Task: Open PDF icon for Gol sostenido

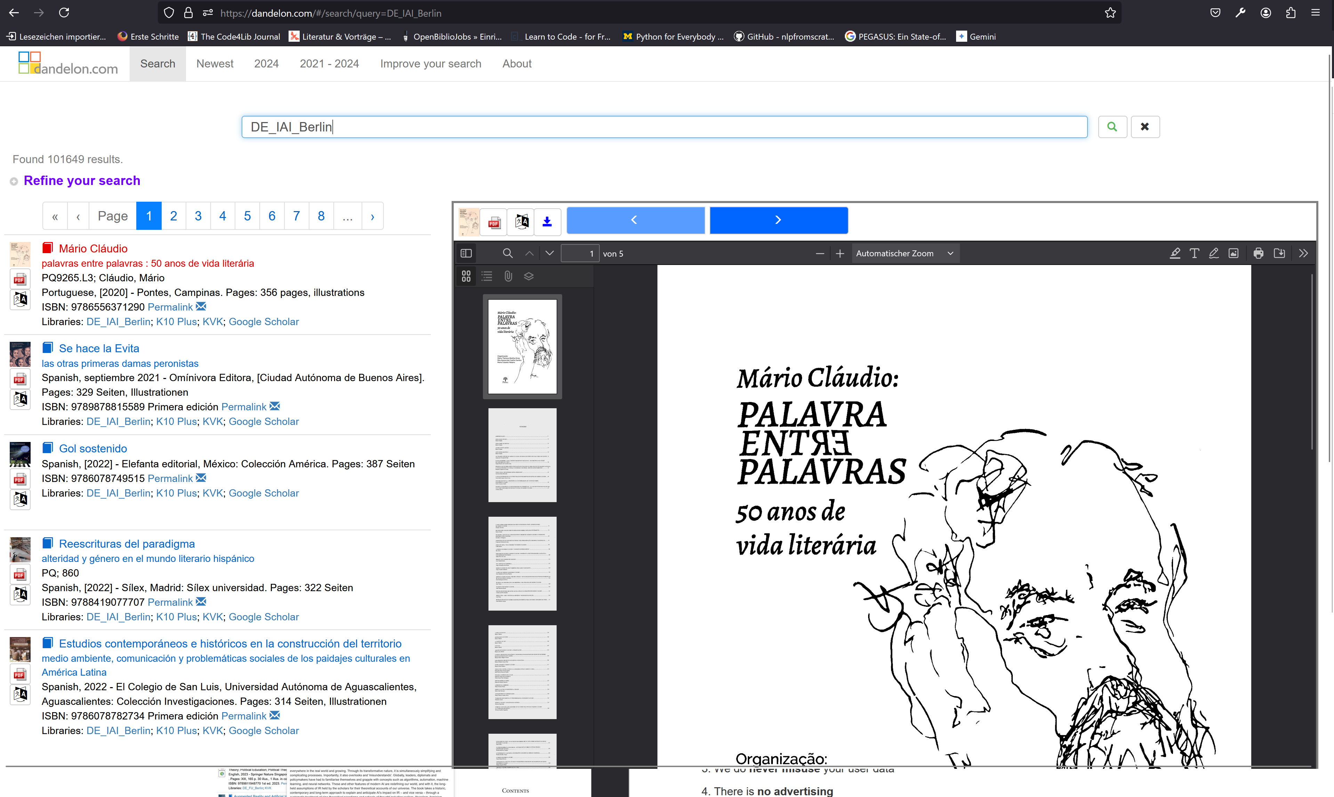Action: tap(20, 479)
